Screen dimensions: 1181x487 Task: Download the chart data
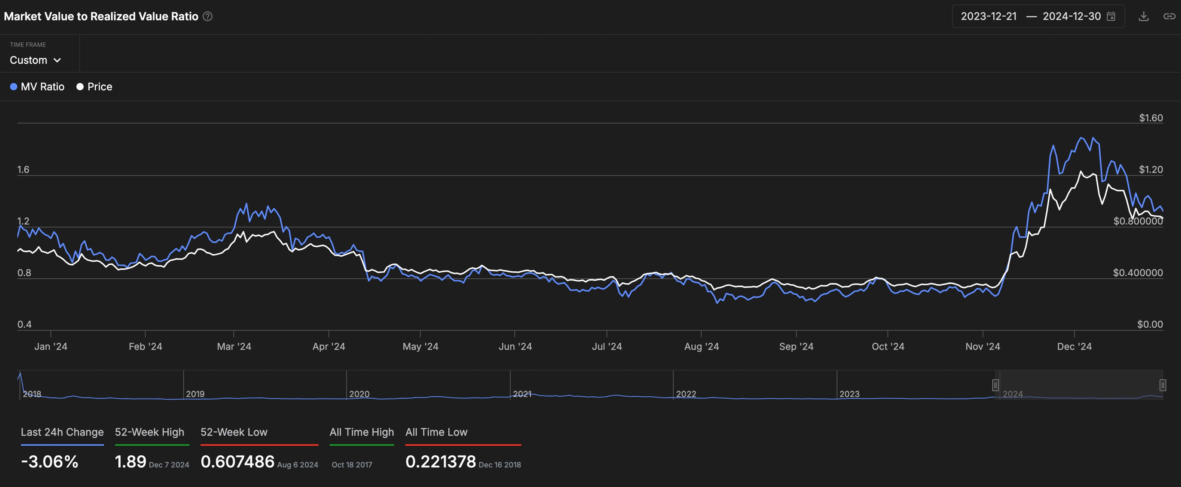[1143, 17]
